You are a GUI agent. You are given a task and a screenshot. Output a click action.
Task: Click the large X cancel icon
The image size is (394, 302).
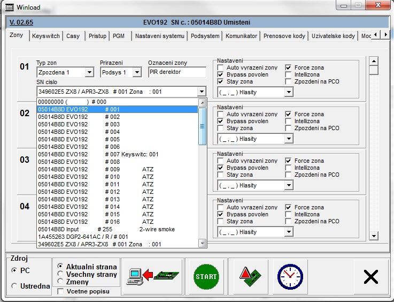coord(370,276)
